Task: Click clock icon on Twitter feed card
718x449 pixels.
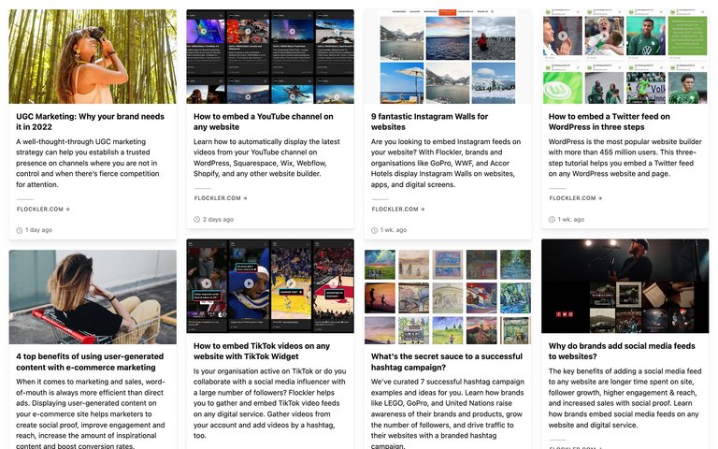Action: point(552,220)
